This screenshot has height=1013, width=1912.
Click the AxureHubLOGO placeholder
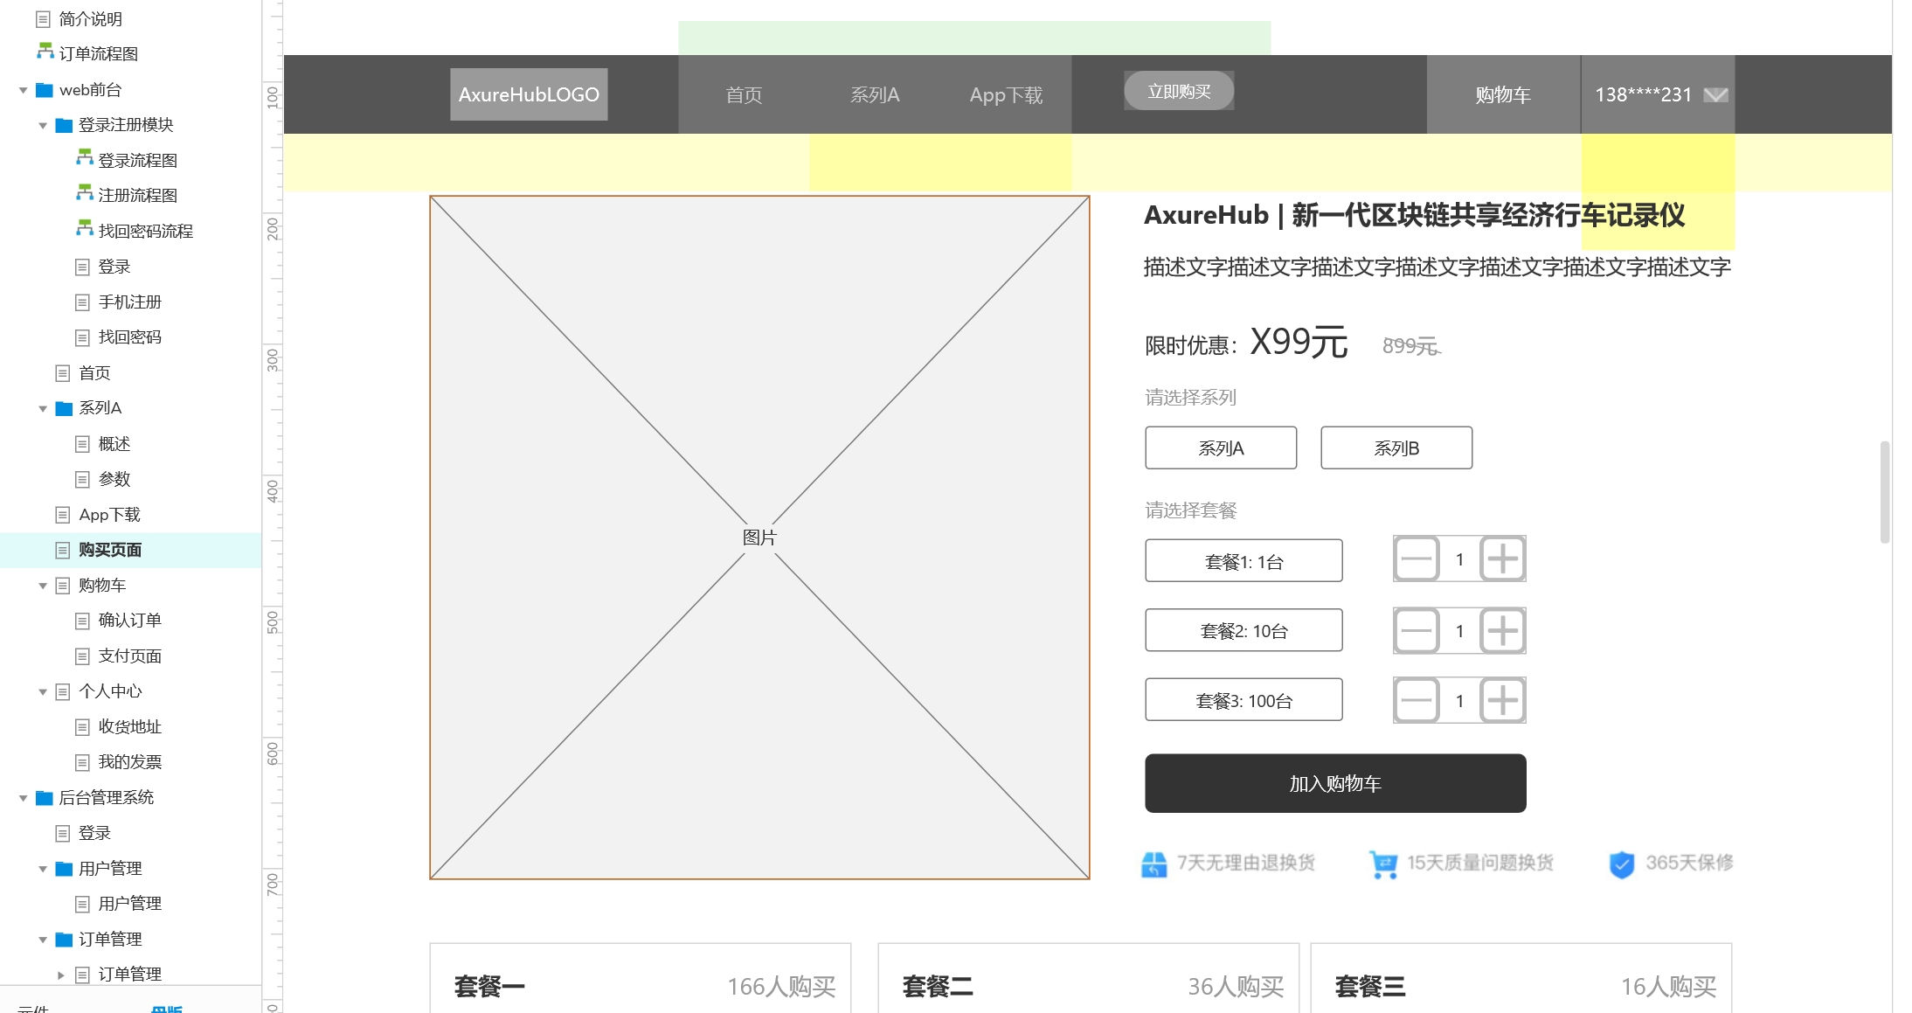[529, 94]
